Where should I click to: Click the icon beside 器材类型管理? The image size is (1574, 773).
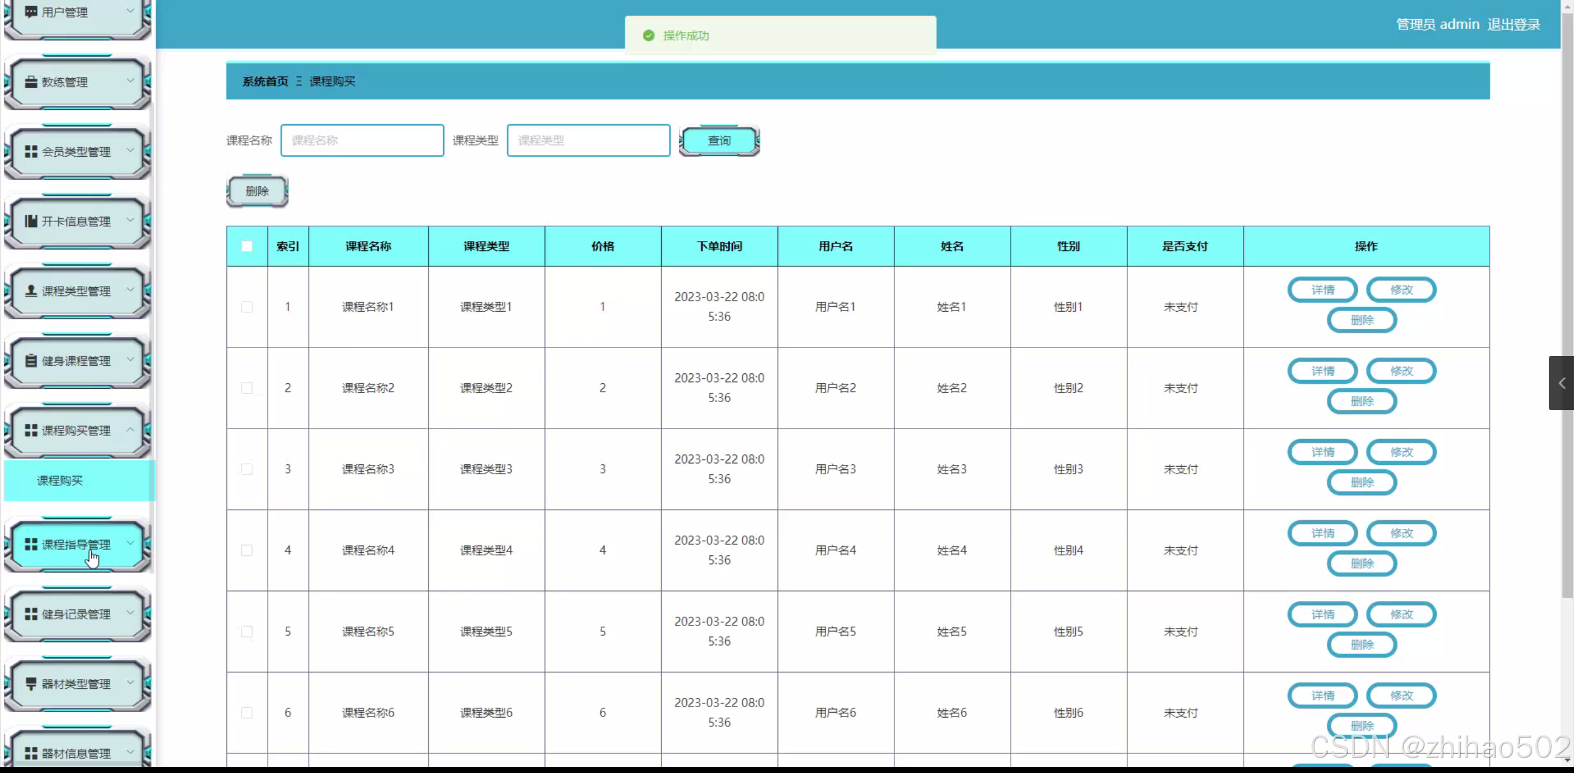31,683
